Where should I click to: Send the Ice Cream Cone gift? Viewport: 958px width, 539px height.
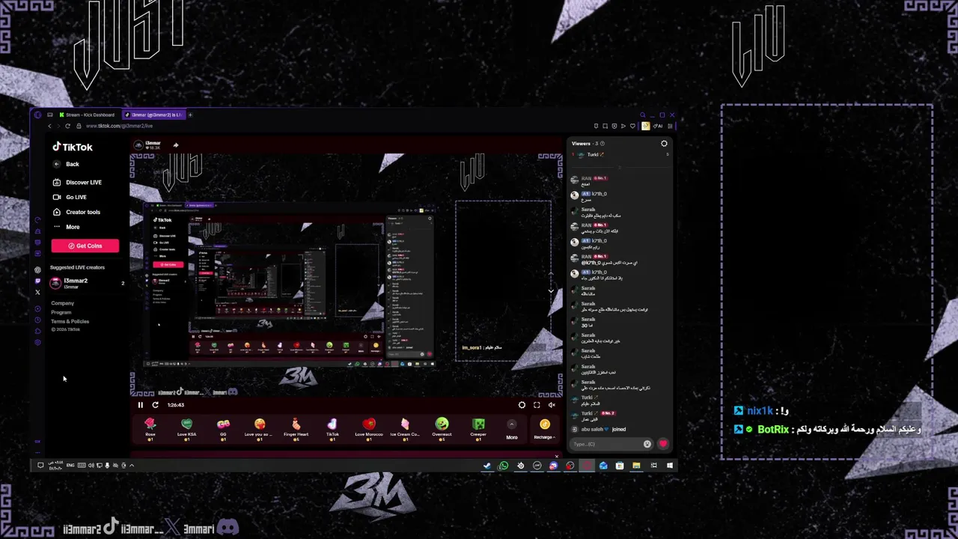coord(405,429)
